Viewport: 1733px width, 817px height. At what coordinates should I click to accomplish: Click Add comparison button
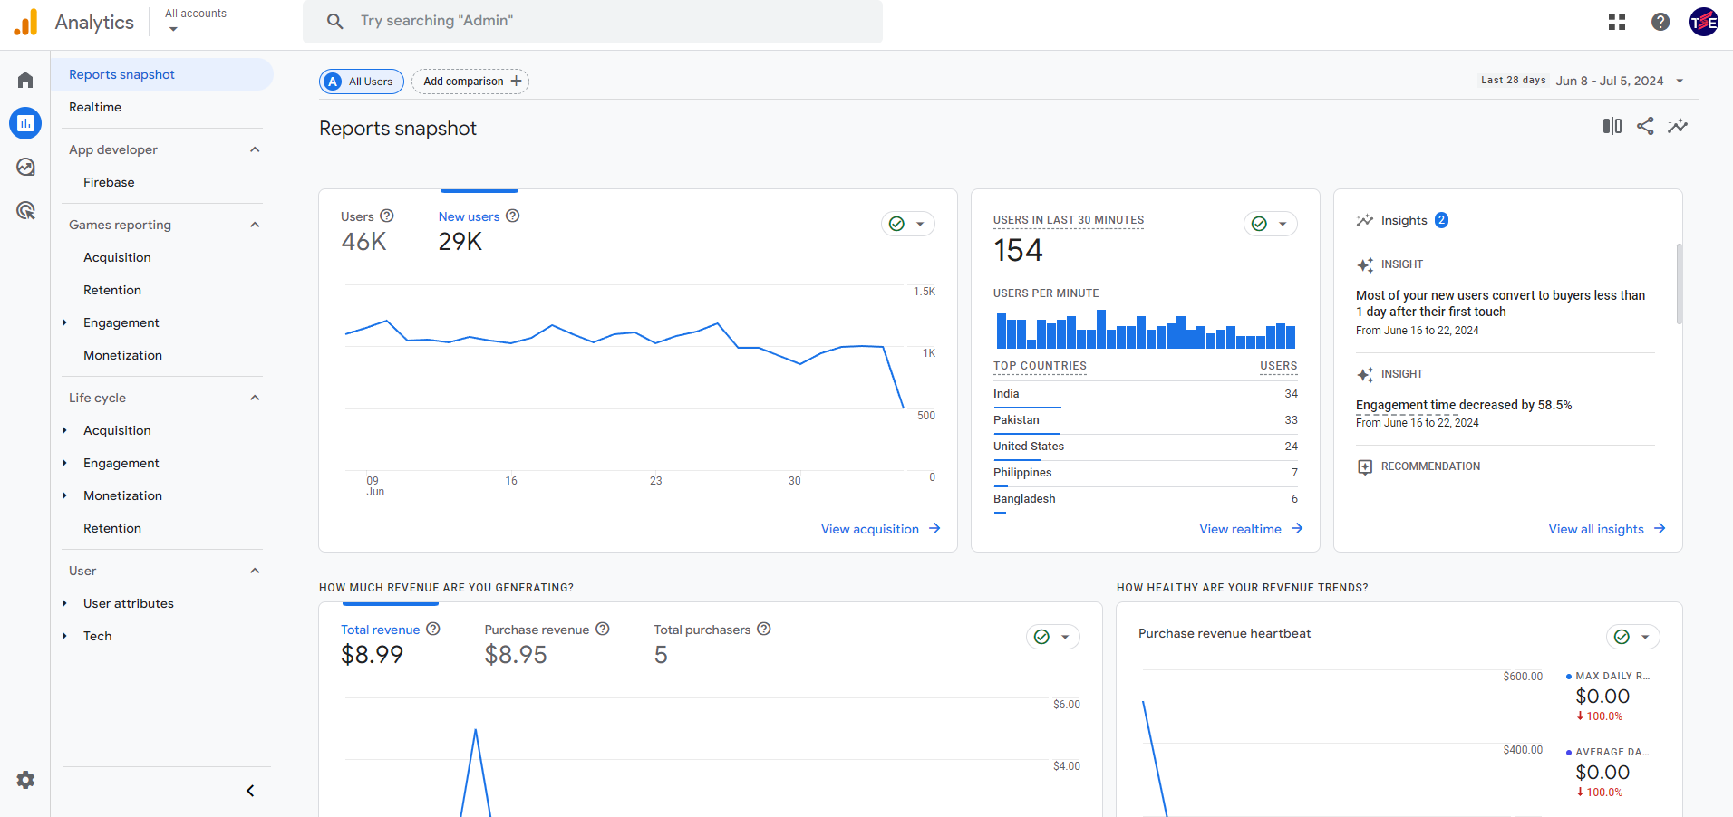coord(470,82)
